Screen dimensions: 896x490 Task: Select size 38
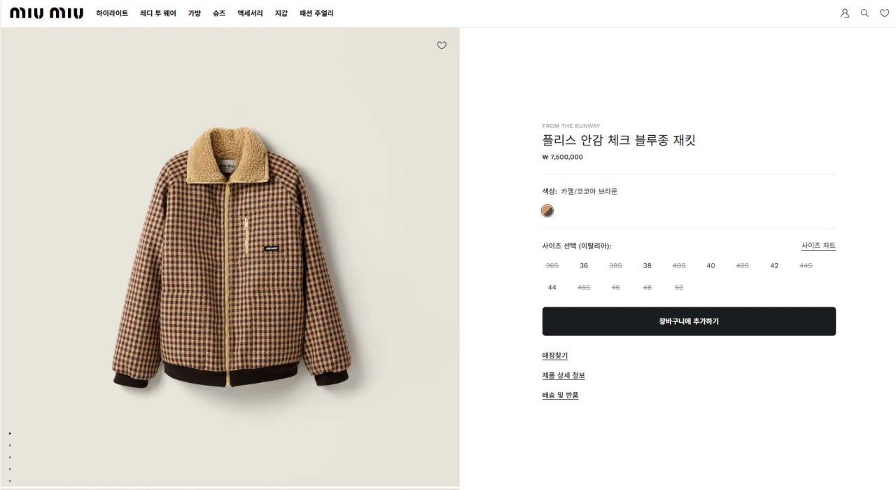pos(647,266)
